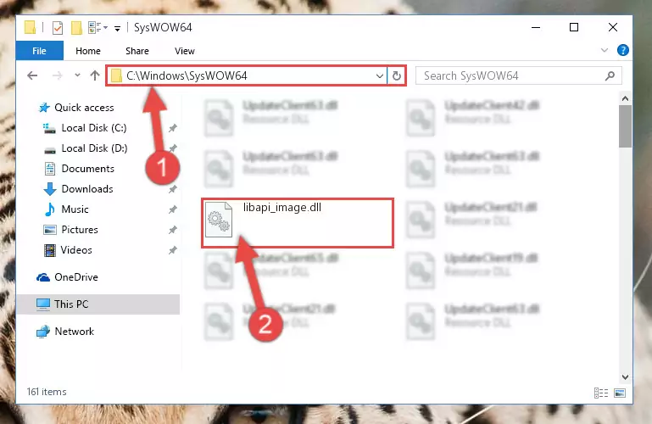Open Explorer help question mark icon

(x=622, y=50)
